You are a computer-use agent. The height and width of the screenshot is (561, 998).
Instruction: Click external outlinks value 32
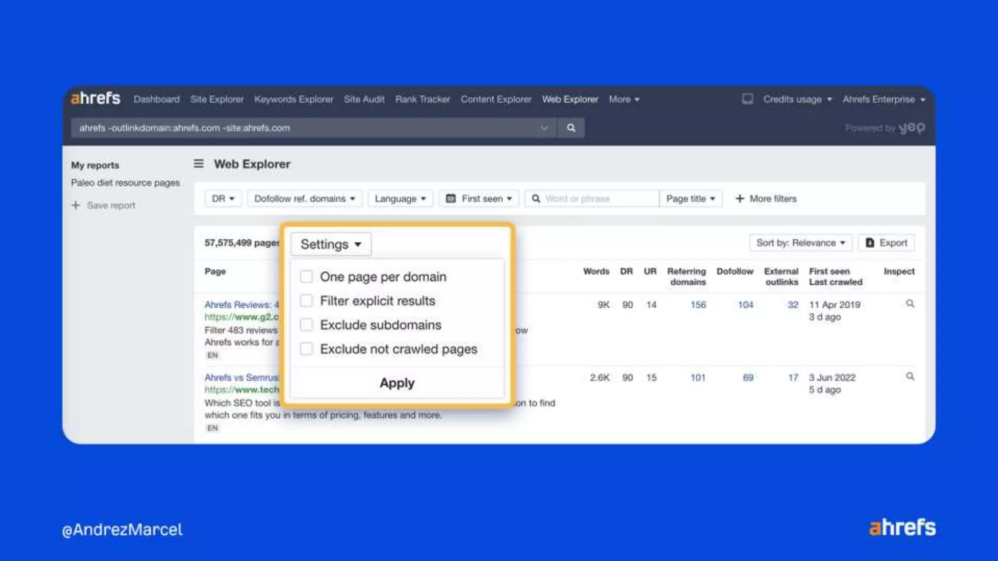click(793, 304)
